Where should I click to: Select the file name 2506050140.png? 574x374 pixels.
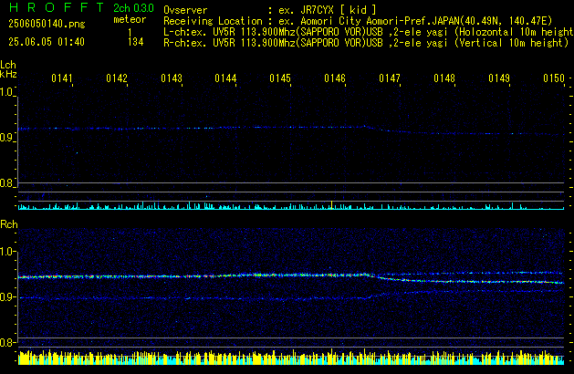click(x=47, y=24)
